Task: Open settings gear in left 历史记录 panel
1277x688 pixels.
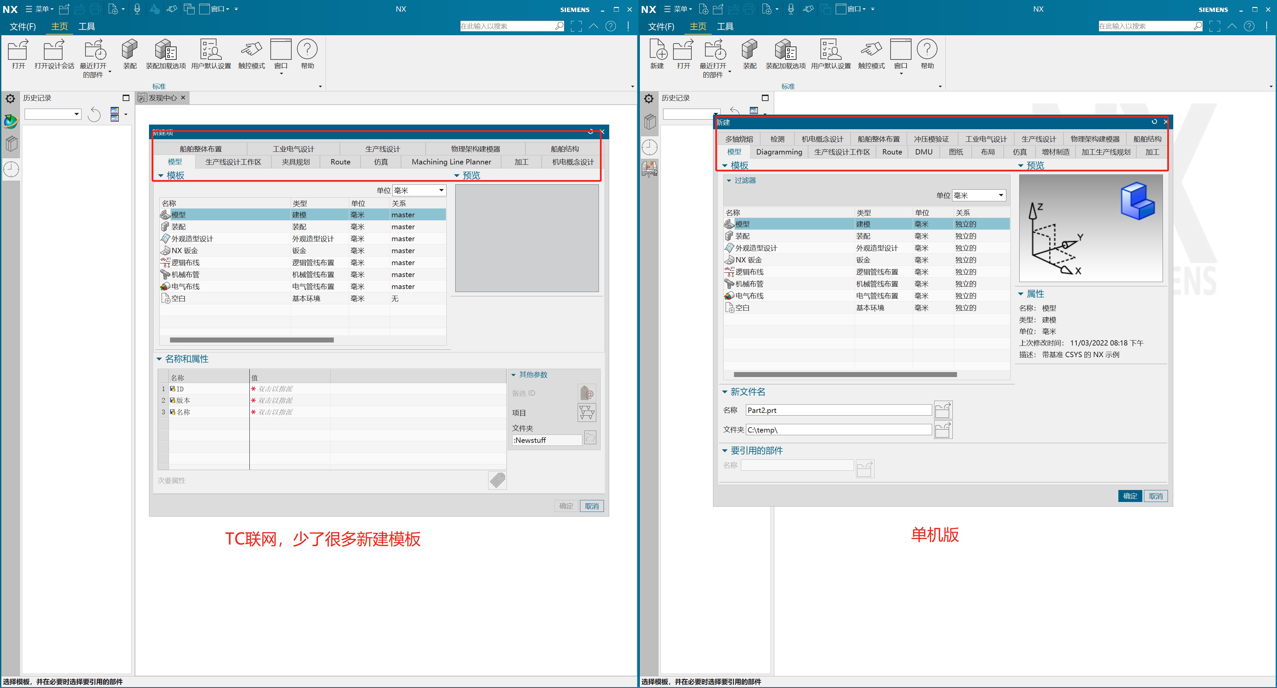Action: (10, 99)
